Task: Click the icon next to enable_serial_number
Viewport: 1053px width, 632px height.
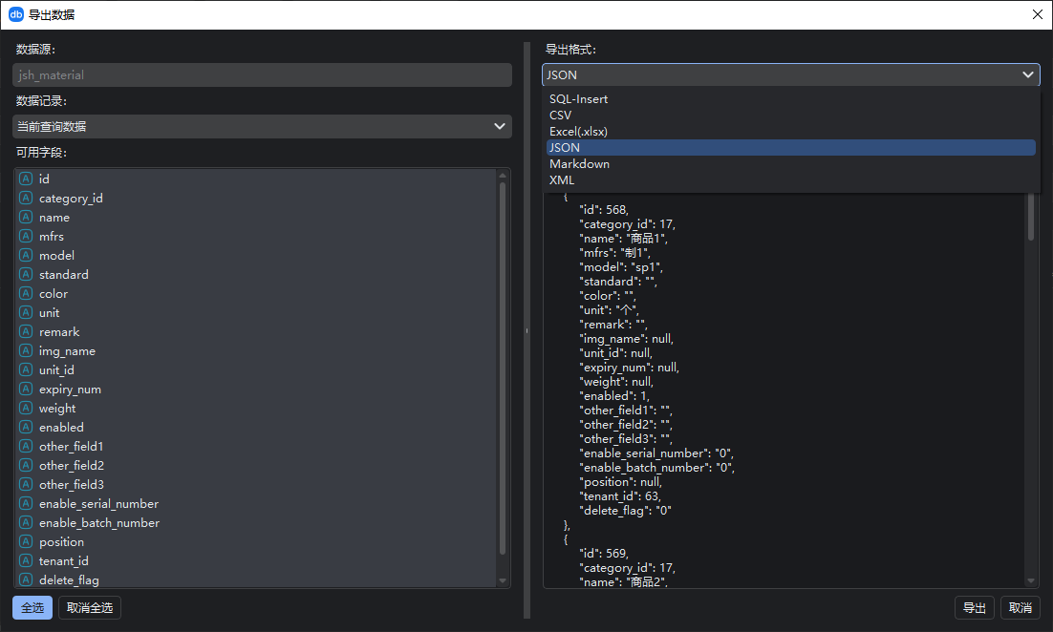Action: click(x=26, y=503)
